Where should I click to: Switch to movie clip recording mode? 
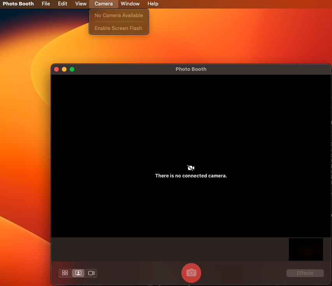[91, 273]
